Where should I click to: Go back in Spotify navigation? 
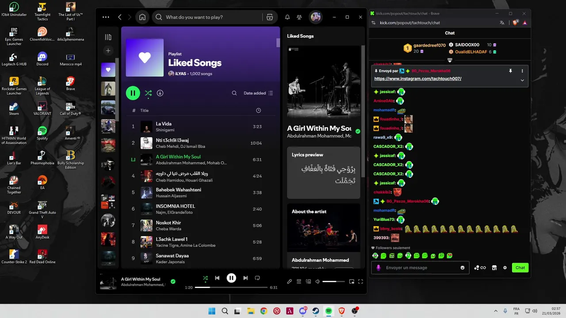pyautogui.click(x=120, y=17)
